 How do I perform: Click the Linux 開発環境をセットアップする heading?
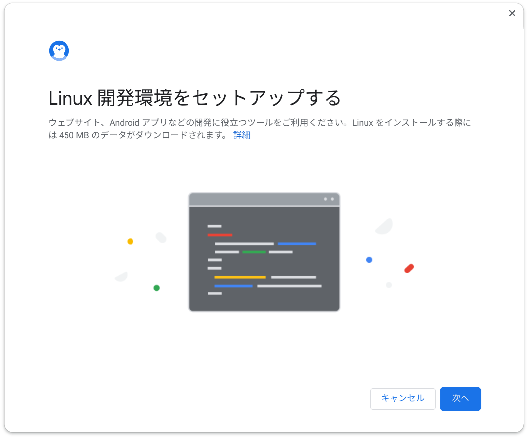(195, 98)
